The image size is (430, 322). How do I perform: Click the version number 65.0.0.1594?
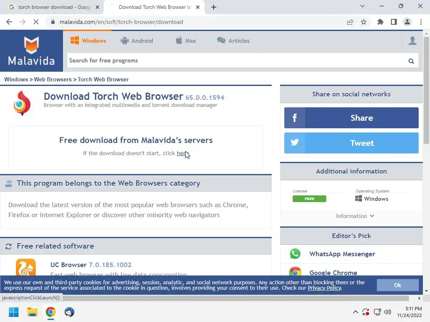tap(205, 97)
